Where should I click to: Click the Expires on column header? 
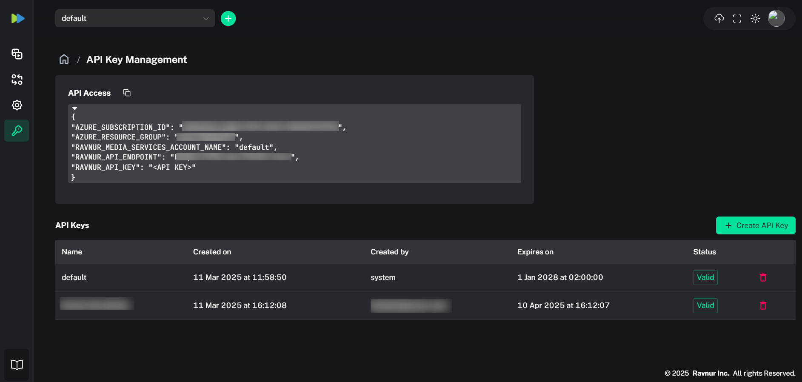pos(535,252)
